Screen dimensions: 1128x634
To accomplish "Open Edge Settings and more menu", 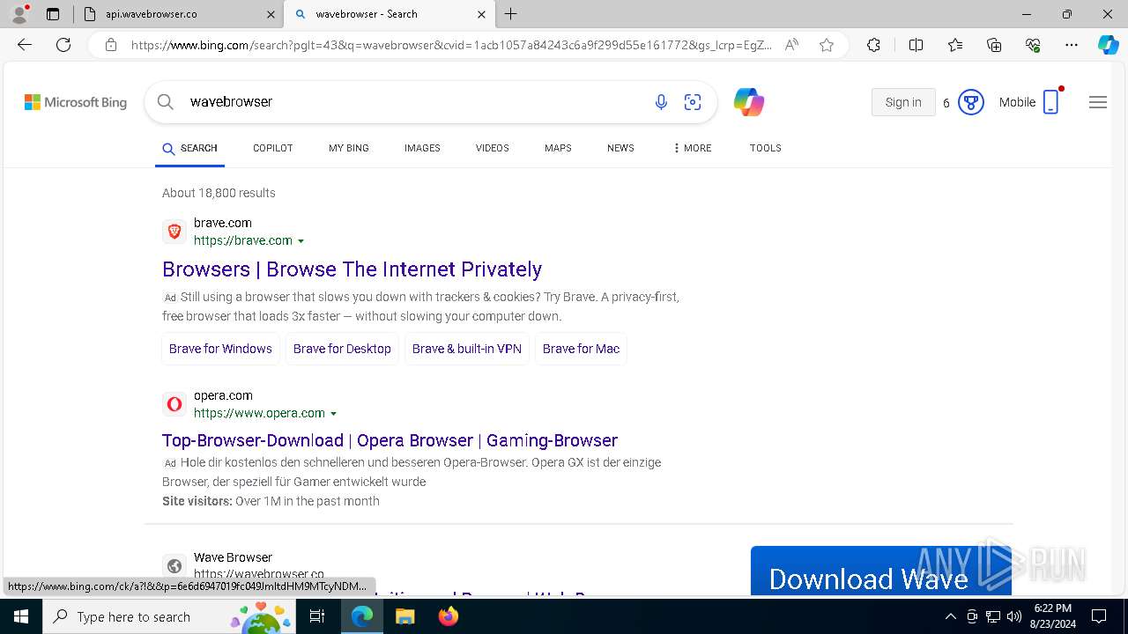I will pyautogui.click(x=1072, y=45).
